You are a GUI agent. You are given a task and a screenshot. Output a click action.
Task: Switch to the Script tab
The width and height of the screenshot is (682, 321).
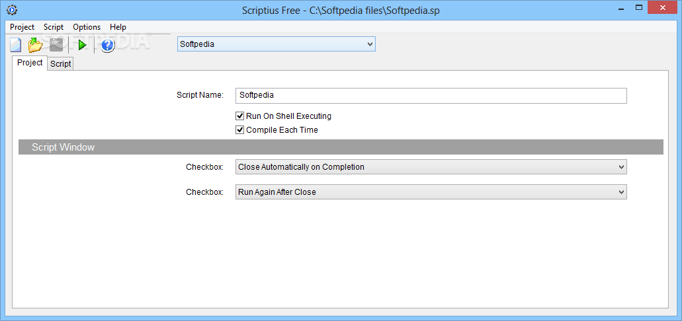click(60, 64)
